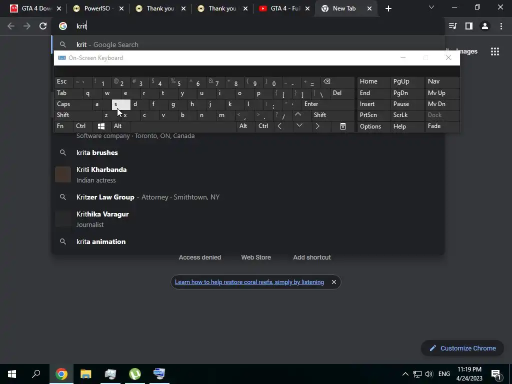Select the krita animation suggestion
Viewport: 512px width, 384px height.
coord(248,241)
